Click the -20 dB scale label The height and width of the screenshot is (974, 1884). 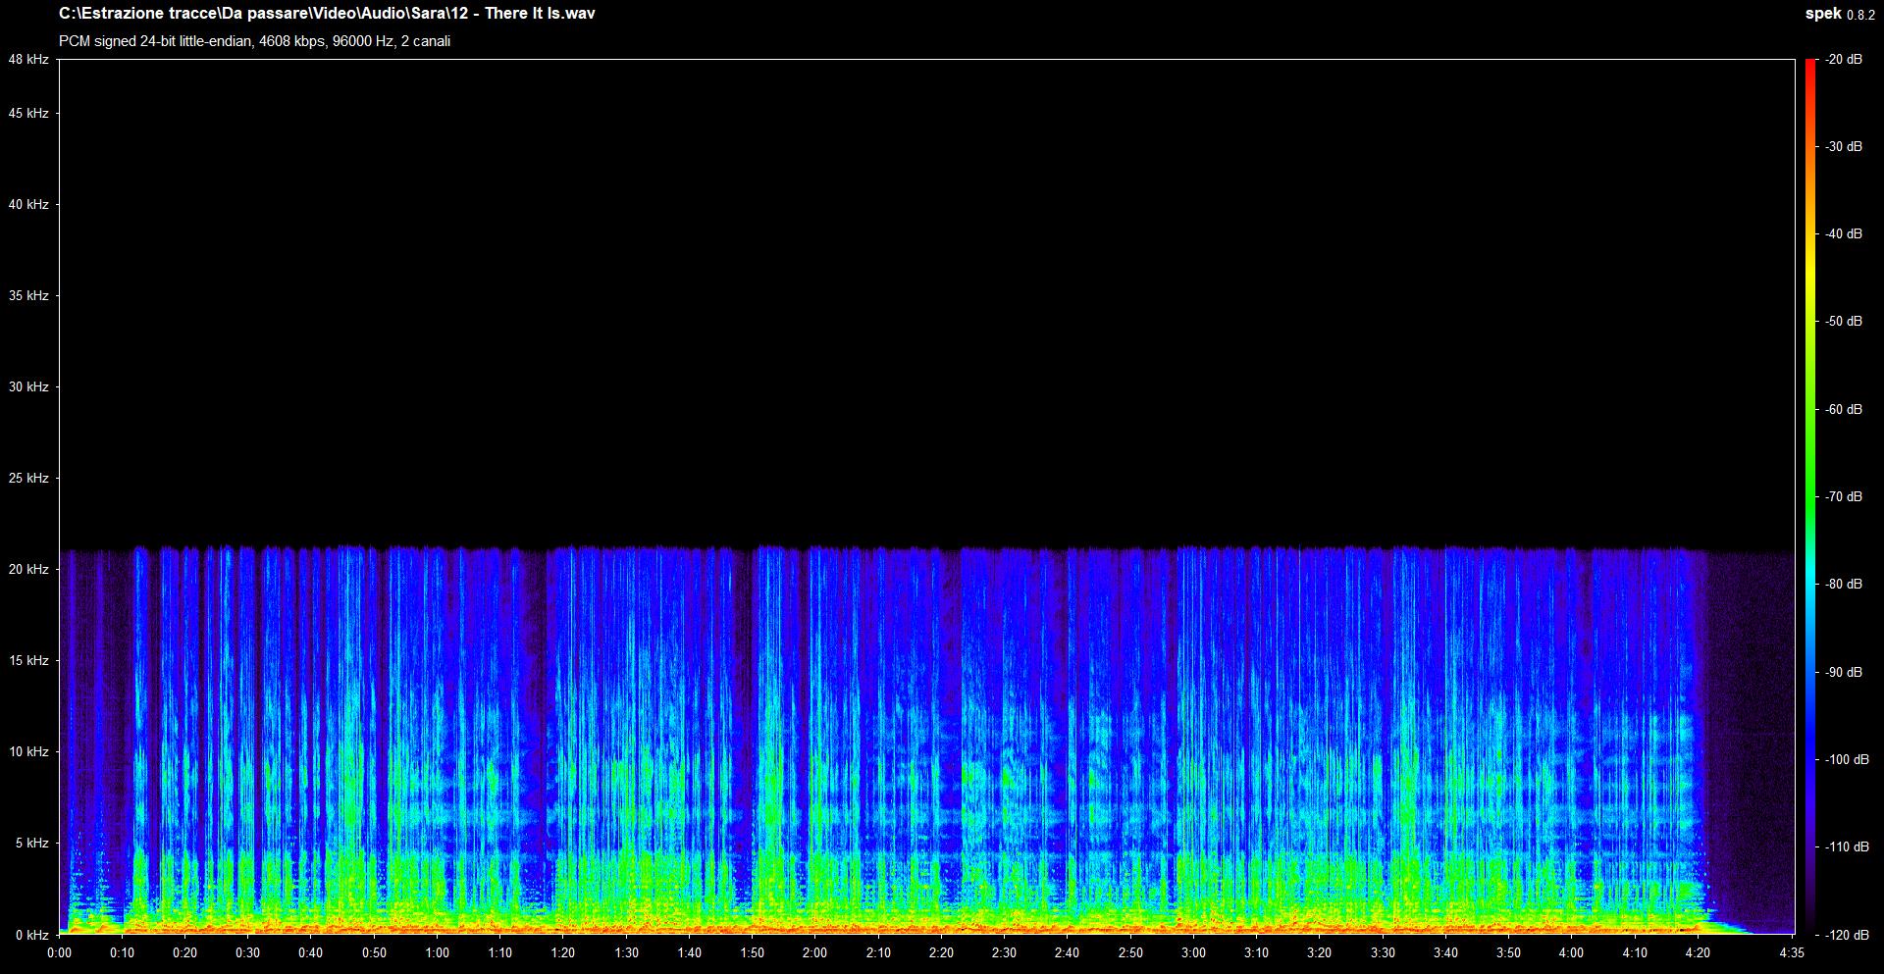pos(1844,60)
